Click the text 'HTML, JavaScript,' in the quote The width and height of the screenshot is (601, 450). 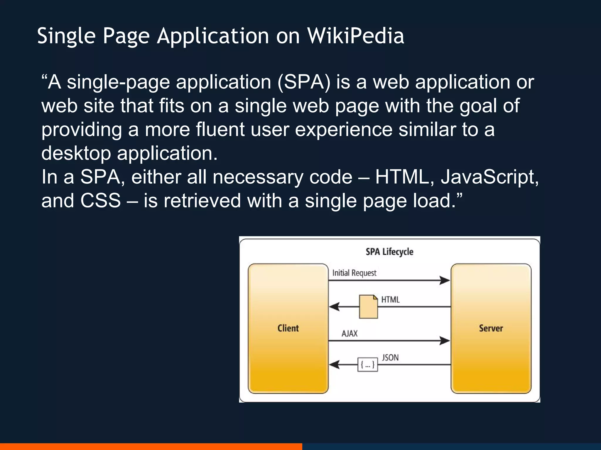[x=457, y=177]
